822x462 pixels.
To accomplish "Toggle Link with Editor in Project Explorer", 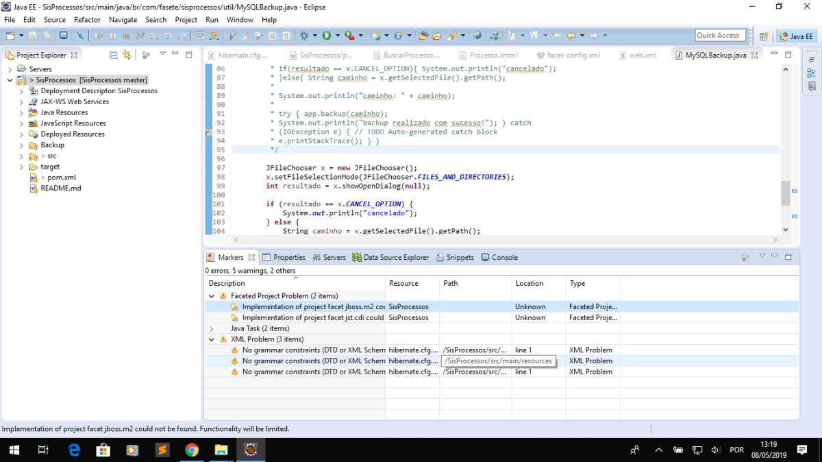I will click(127, 55).
